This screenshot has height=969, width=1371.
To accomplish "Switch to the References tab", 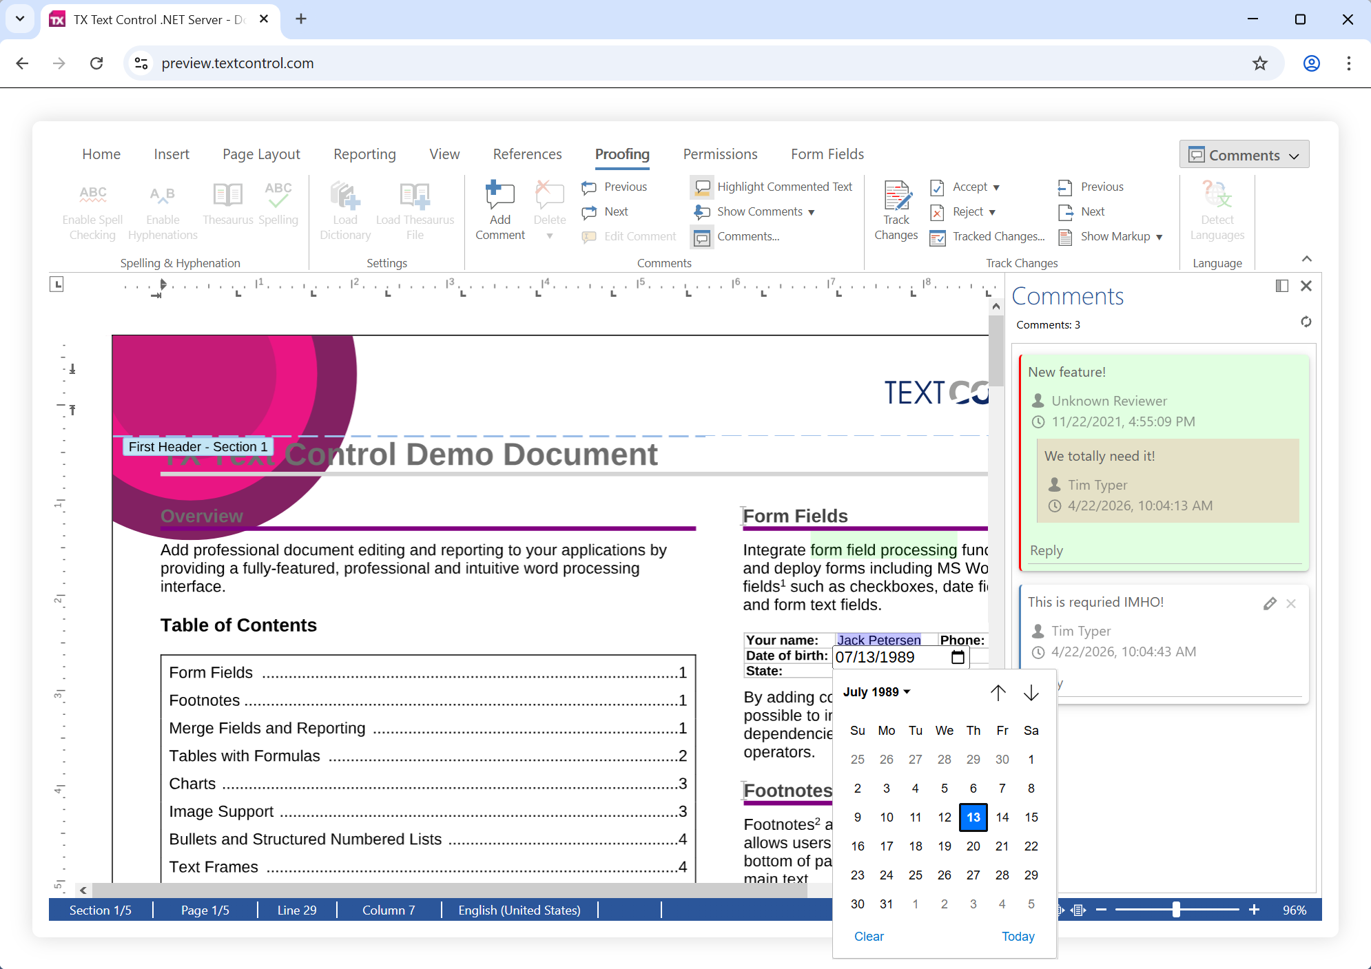I will [x=527, y=154].
